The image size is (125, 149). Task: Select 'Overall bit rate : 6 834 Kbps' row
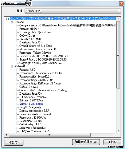click(36, 46)
